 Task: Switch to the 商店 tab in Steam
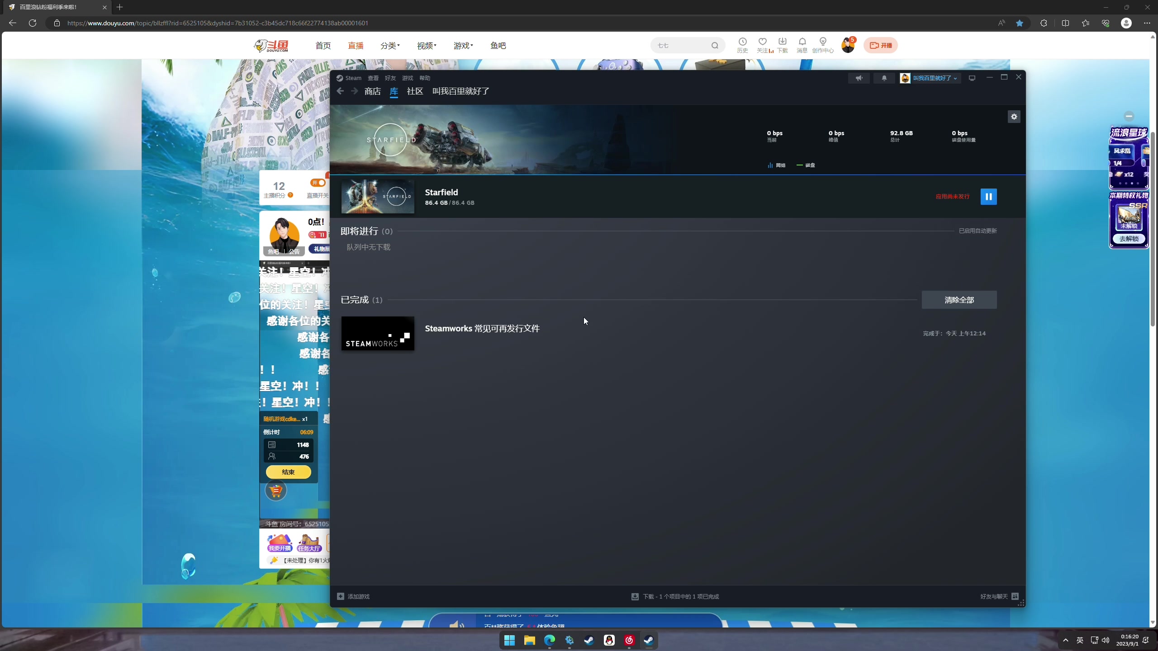[372, 91]
